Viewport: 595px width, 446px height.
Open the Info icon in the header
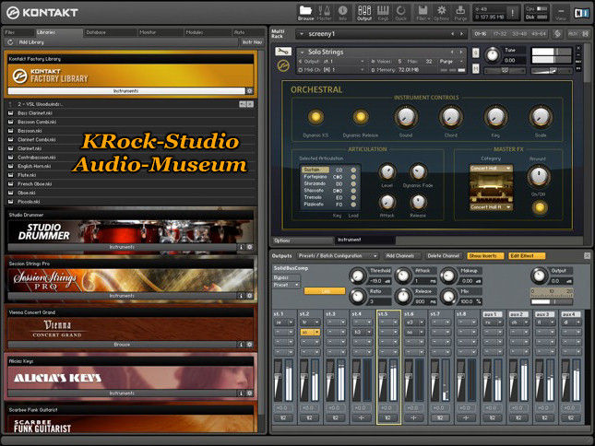coord(342,13)
